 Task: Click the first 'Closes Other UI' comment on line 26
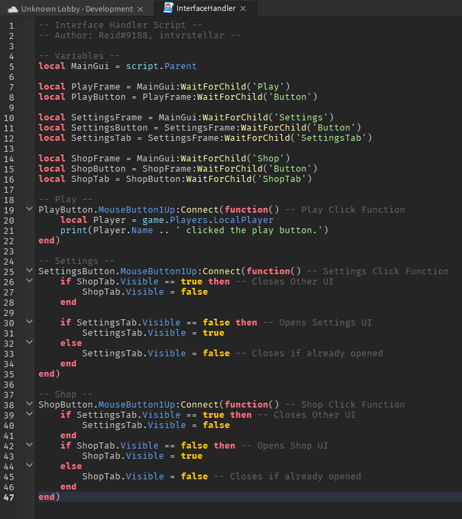point(284,282)
